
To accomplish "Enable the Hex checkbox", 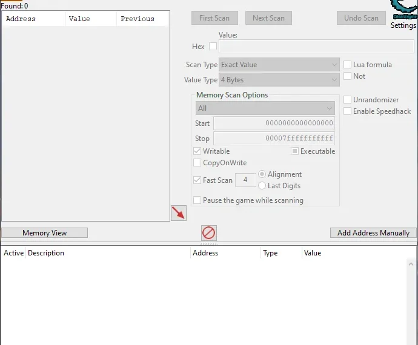I will point(213,47).
